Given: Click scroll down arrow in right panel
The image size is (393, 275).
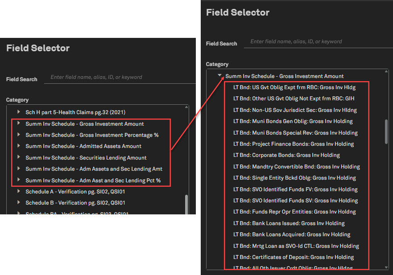Looking at the screenshot, I should (x=386, y=267).
